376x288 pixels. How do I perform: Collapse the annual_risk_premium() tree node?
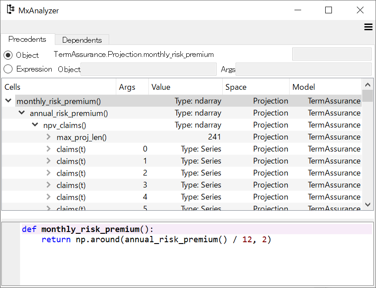tap(21, 112)
